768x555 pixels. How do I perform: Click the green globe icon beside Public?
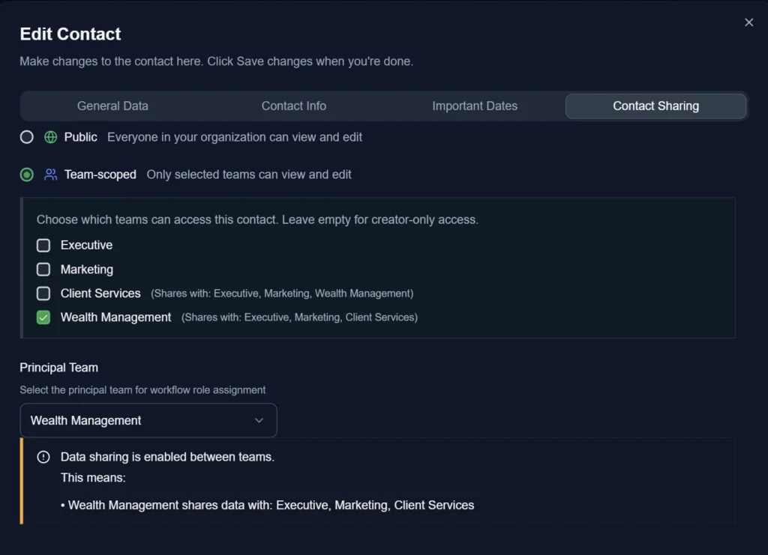50,137
